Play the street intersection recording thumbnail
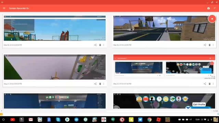 pyautogui.click(x=164, y=28)
